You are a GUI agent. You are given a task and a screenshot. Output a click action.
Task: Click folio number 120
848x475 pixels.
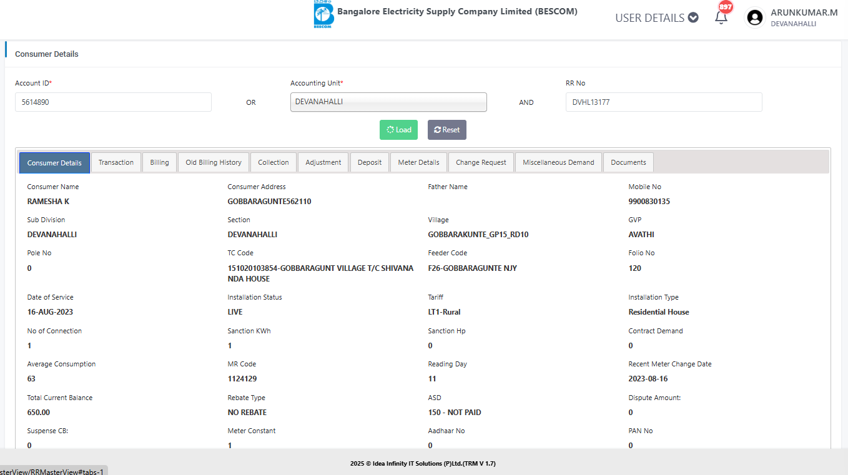635,268
